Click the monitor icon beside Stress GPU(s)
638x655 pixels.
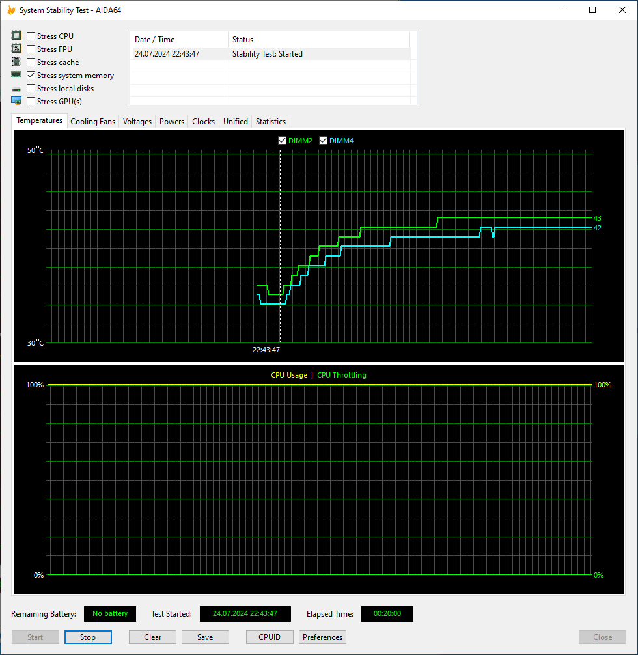tap(16, 101)
